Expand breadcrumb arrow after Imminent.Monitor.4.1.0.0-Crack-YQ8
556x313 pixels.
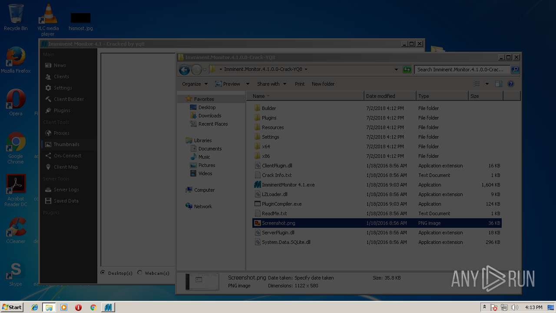click(306, 70)
